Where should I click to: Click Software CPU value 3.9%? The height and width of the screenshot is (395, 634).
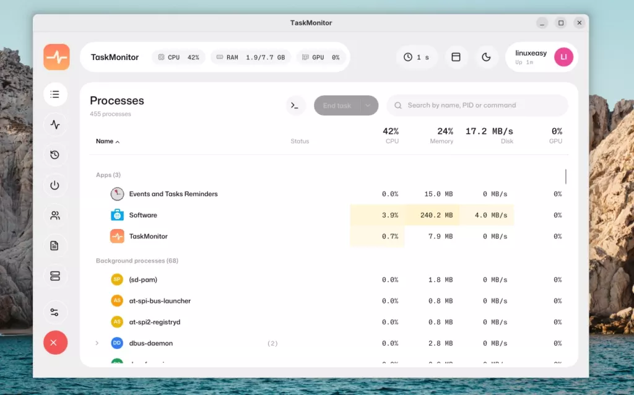390,215
